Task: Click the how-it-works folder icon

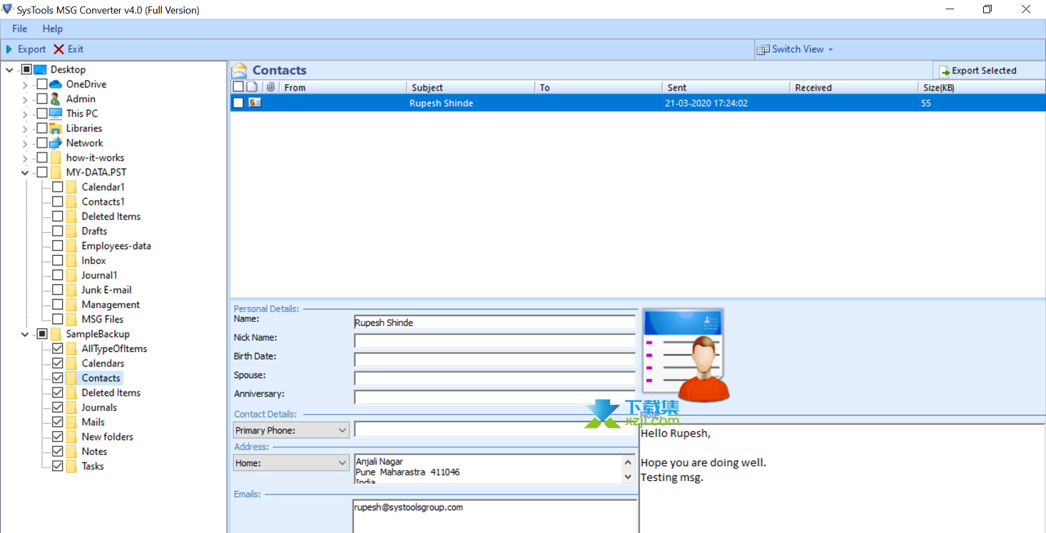Action: 56,157
